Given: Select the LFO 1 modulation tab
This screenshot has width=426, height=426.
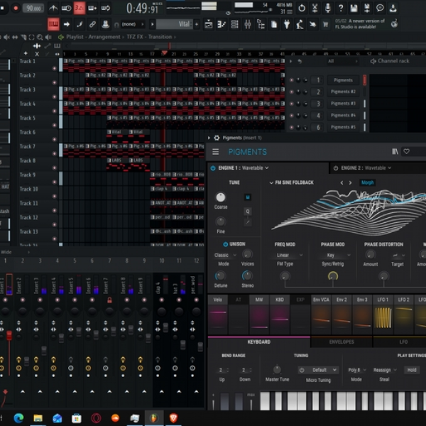Looking at the screenshot, I should [383, 300].
